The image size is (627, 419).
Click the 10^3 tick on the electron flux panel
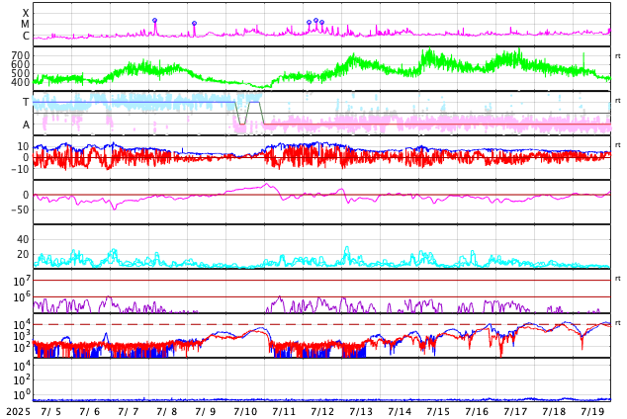(x=22, y=336)
